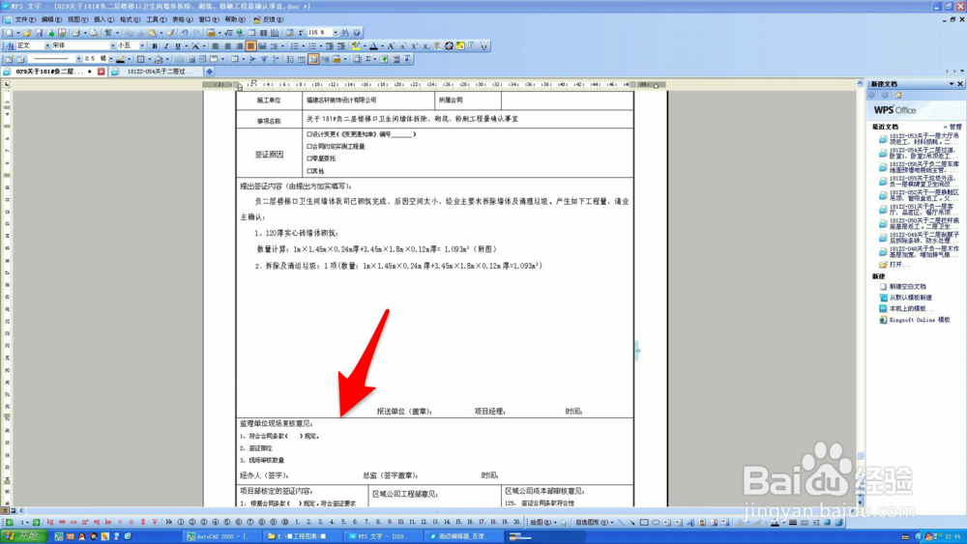Toggle Underline formatting

tap(178, 46)
